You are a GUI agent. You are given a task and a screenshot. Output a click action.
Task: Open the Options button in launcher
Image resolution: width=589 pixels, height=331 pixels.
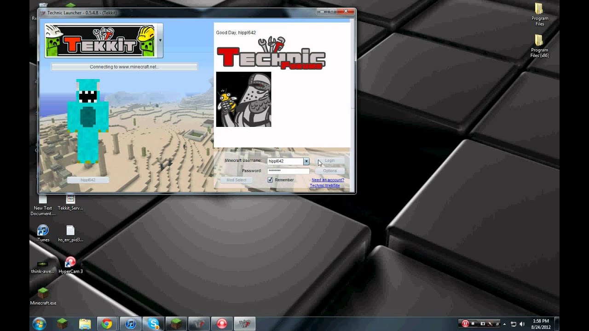coord(329,171)
